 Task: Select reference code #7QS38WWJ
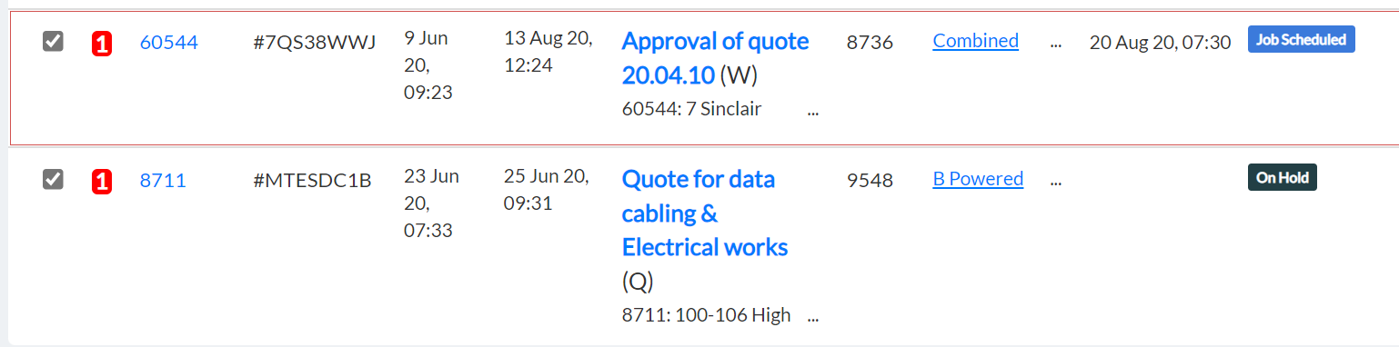coord(315,42)
